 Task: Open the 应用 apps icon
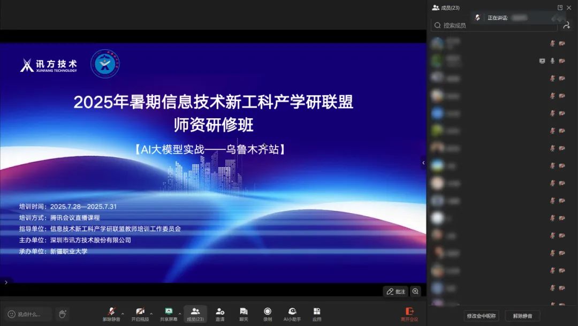pyautogui.click(x=317, y=314)
